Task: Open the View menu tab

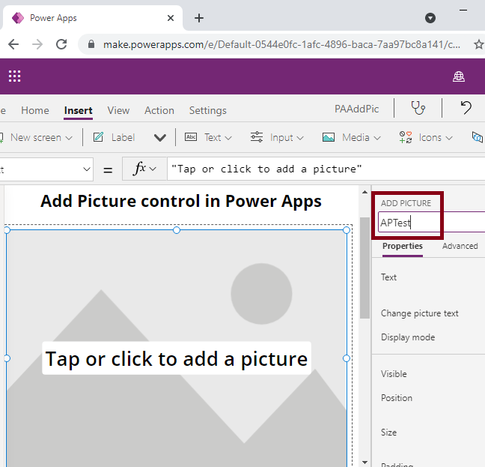Action: click(x=118, y=110)
